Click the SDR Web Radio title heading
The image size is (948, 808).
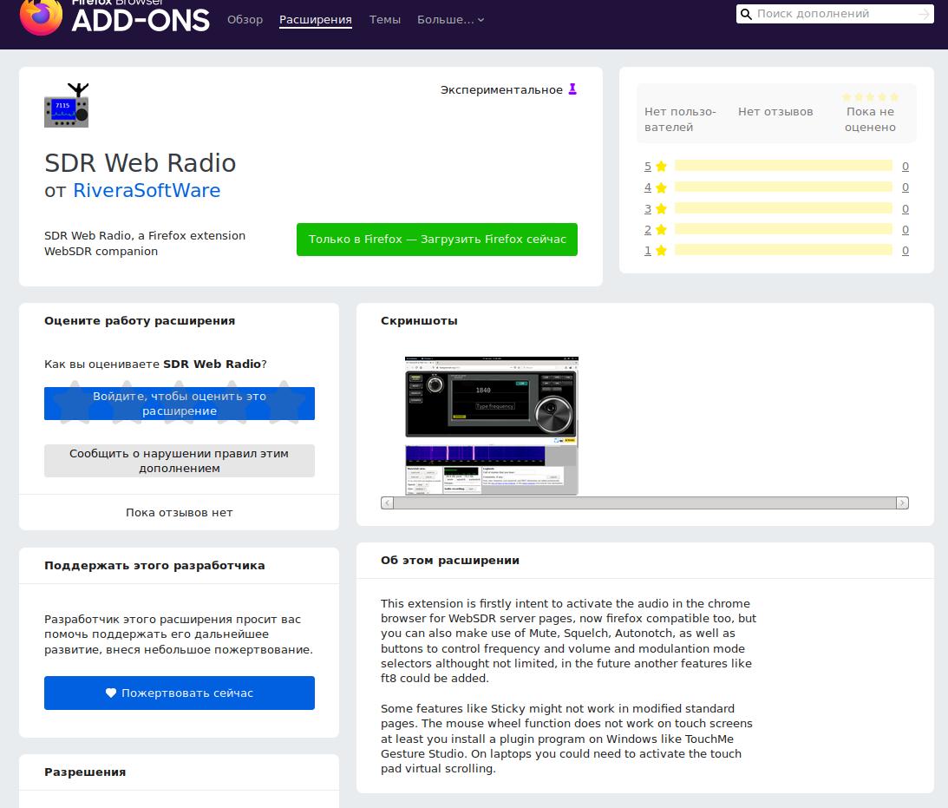click(141, 163)
